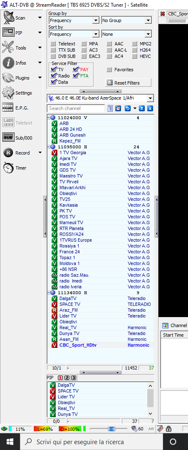
Task: Click the collapse-all up arrow icon
Action: coord(150,108)
